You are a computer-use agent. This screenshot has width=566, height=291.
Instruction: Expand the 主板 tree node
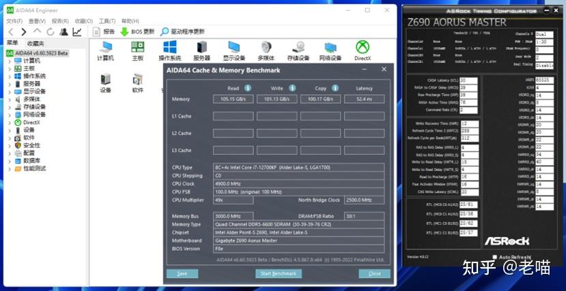click(x=10, y=68)
